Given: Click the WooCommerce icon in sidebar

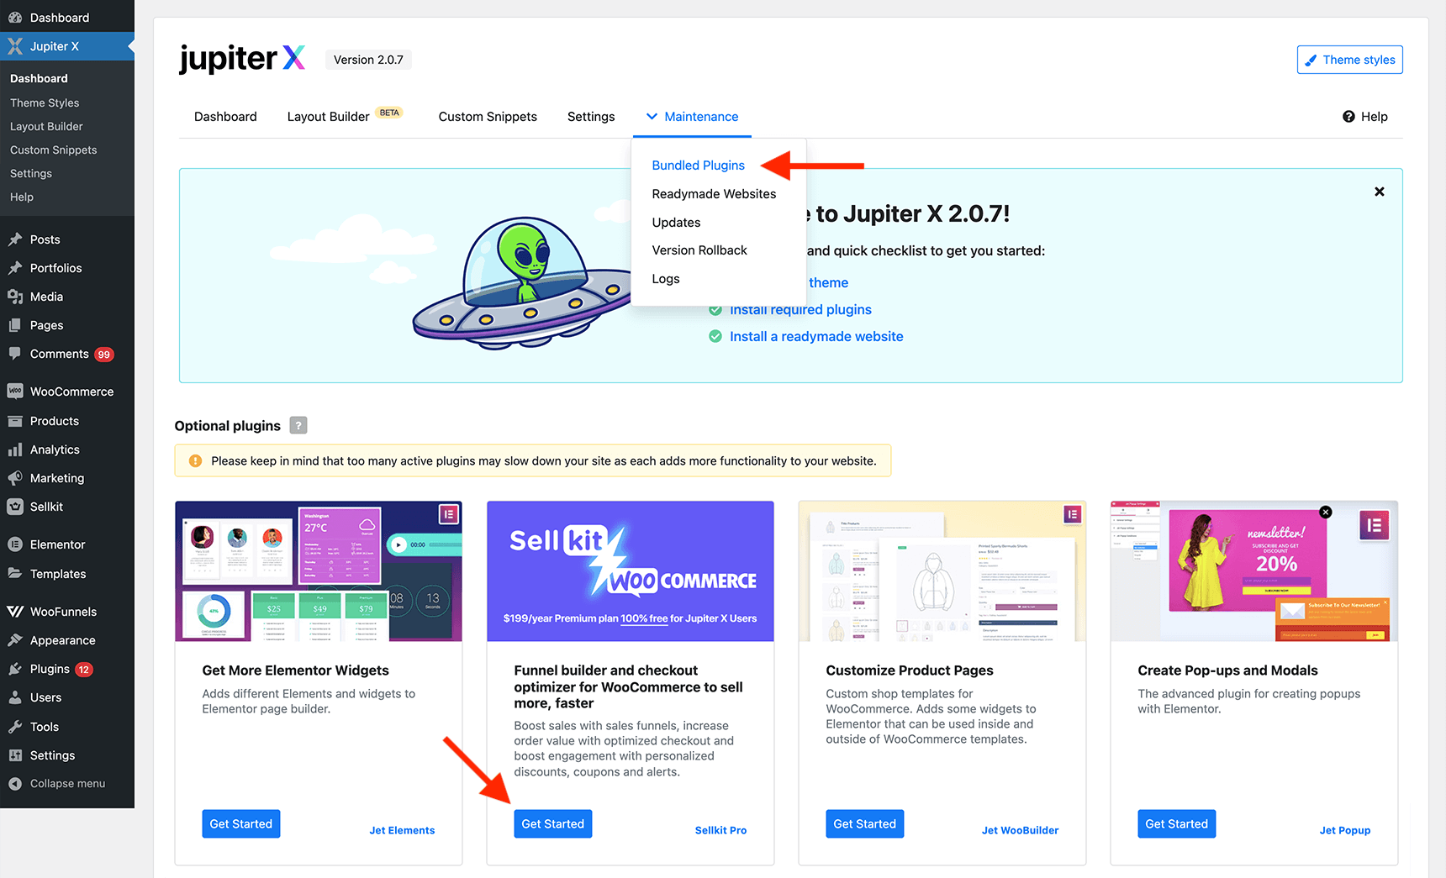Looking at the screenshot, I should (15, 392).
